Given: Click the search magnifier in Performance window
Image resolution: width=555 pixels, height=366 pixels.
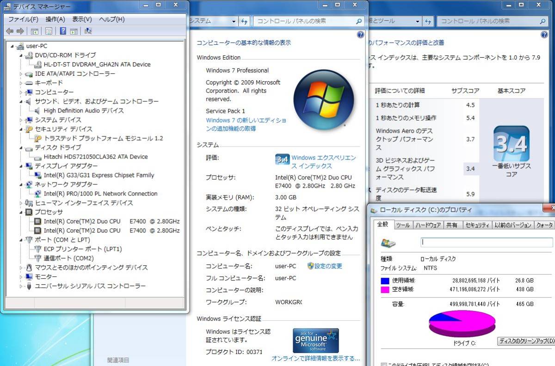Looking at the screenshot, I should [543, 21].
